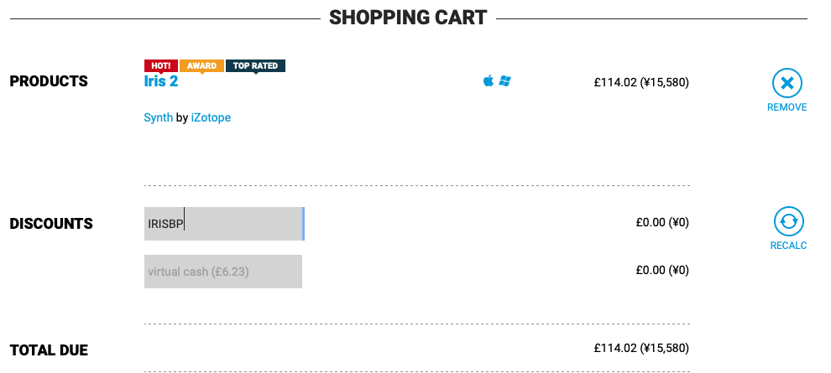
Task: Click the orange AWARD badge
Action: click(x=202, y=66)
